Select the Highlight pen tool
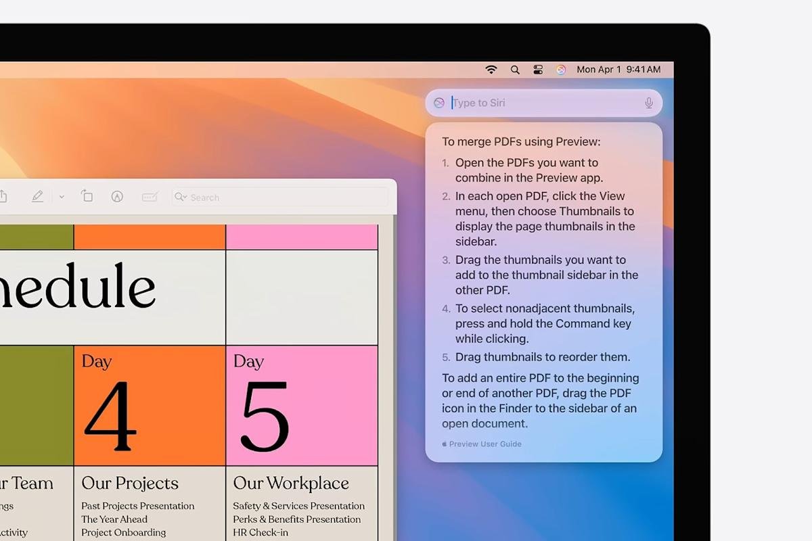Image resolution: width=812 pixels, height=541 pixels. [x=37, y=197]
